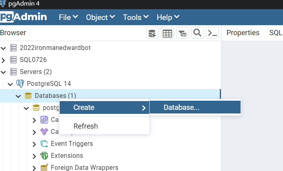Click the Filtered Rows toolbar icon
This screenshot has width=283, height=171.
(182, 33)
